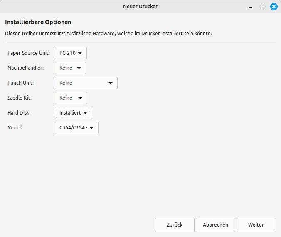Cancel setup with the Abbrechen button
The width and height of the screenshot is (281, 237).
click(x=215, y=225)
